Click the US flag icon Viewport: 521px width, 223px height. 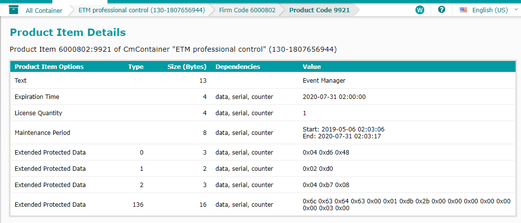click(x=463, y=10)
